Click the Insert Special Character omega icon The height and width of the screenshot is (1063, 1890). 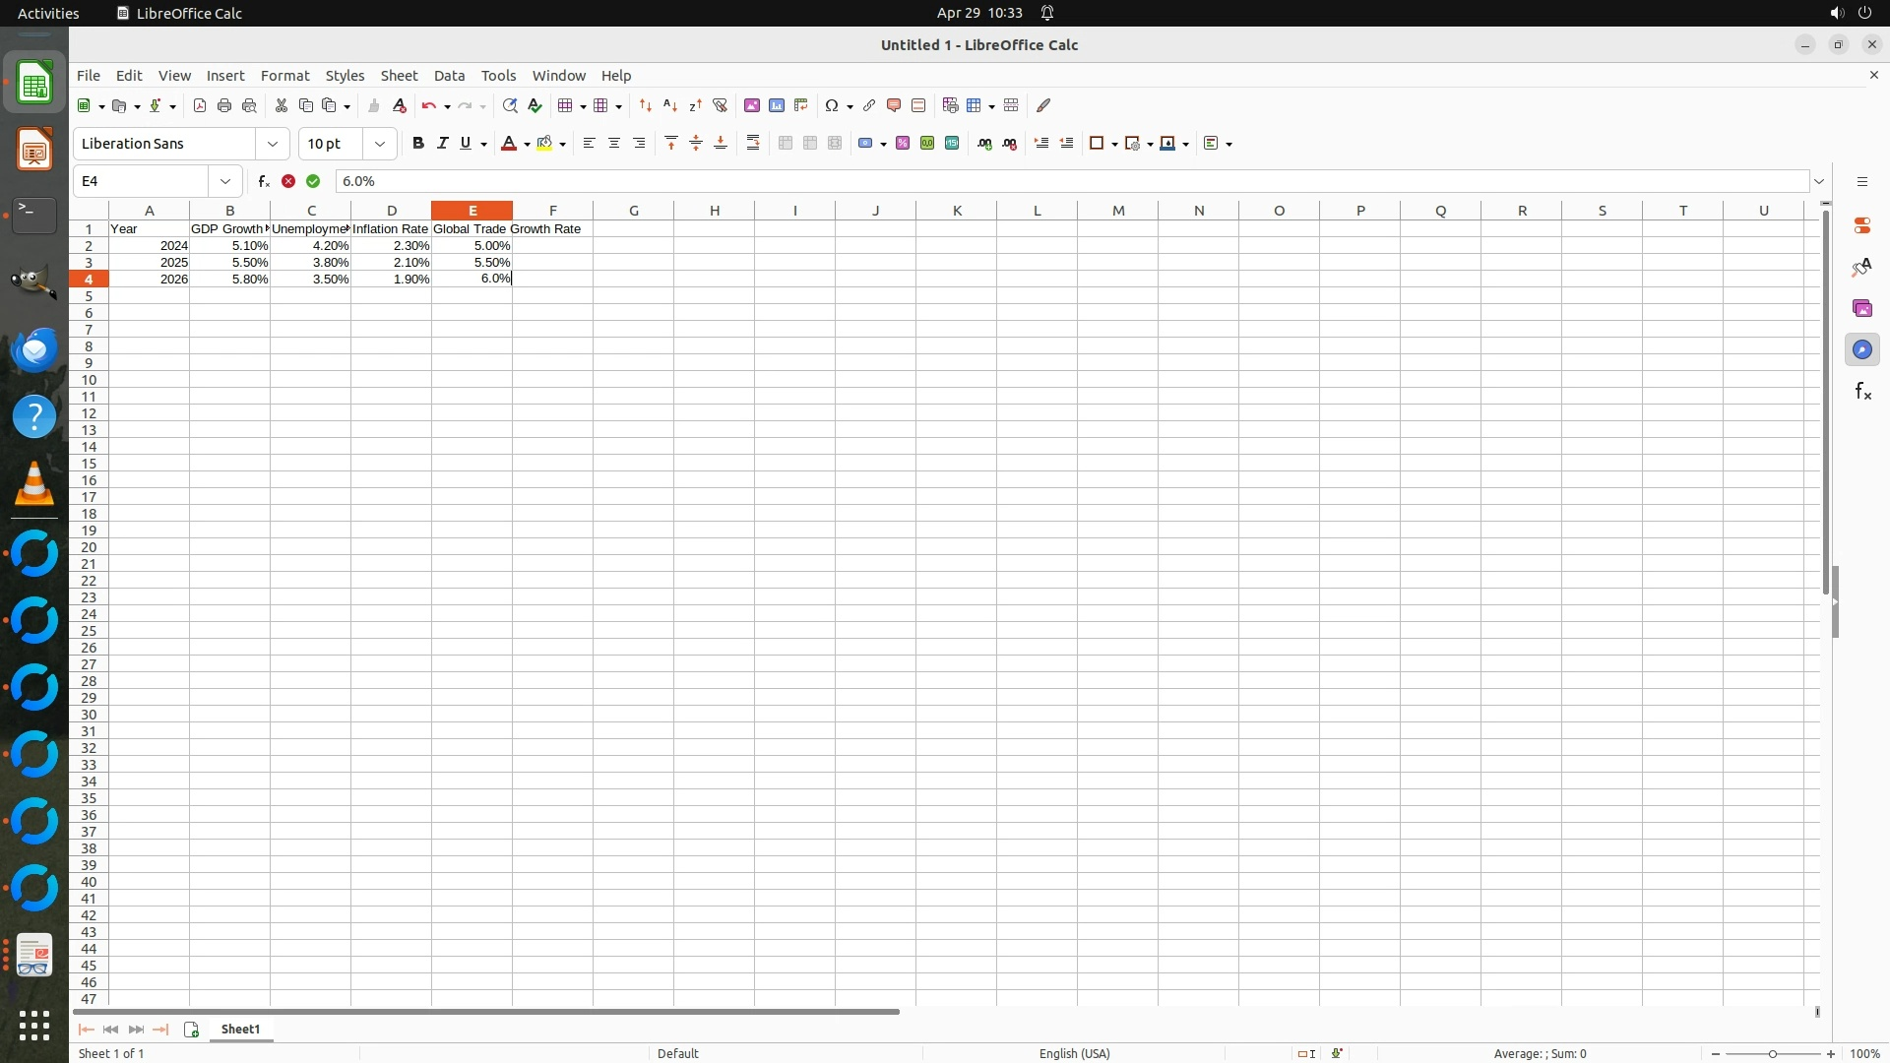coord(832,105)
